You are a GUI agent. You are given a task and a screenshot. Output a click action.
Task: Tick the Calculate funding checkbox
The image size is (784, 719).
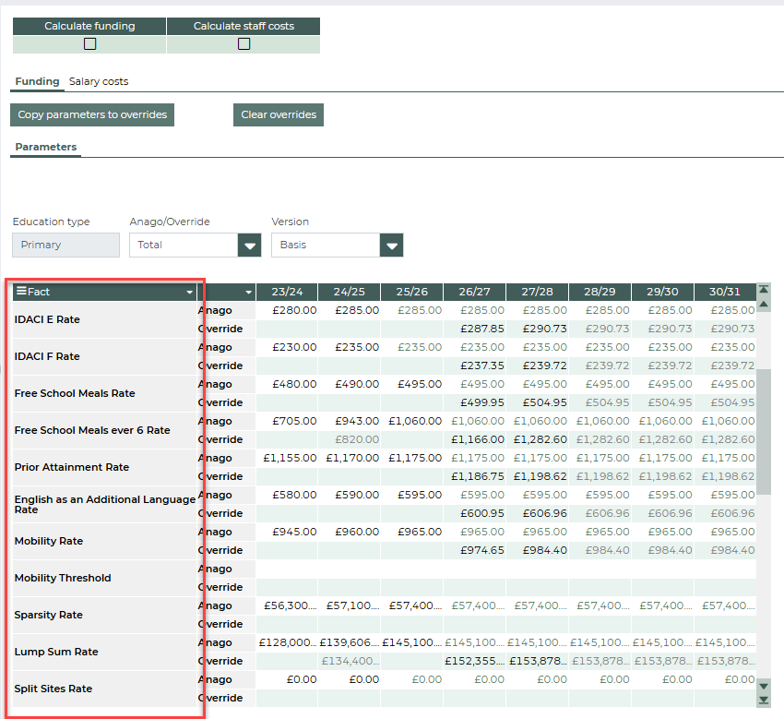pos(89,43)
